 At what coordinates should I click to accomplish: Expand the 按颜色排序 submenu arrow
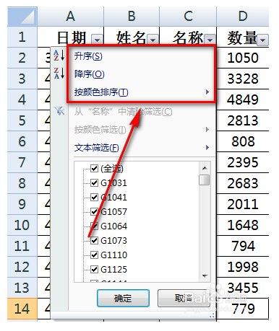click(x=207, y=92)
